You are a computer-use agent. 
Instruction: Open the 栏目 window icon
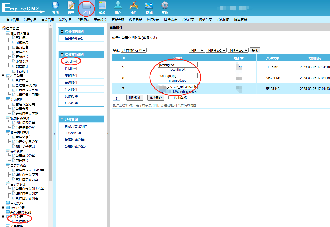(86, 5)
